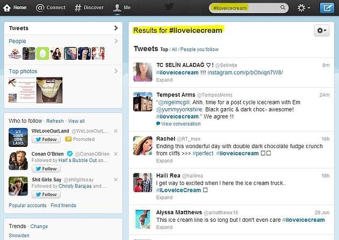Click Conan O'Brien verified badge
Image resolution: width=339 pixels, height=240 pixels.
coord(70,153)
